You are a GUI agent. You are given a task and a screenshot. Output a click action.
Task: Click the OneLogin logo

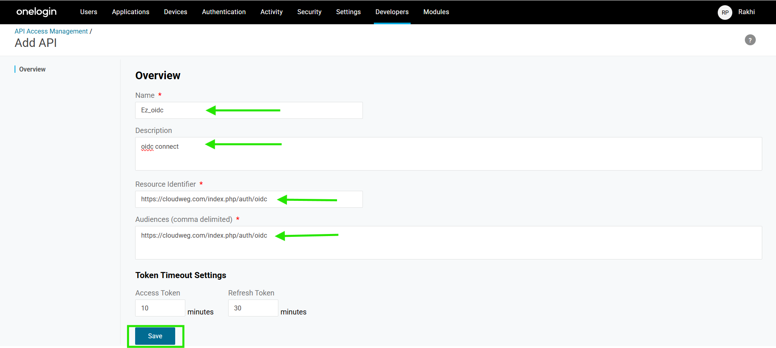(x=36, y=12)
